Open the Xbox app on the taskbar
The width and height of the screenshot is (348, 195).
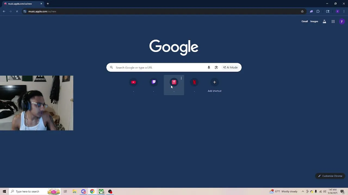tap(101, 191)
